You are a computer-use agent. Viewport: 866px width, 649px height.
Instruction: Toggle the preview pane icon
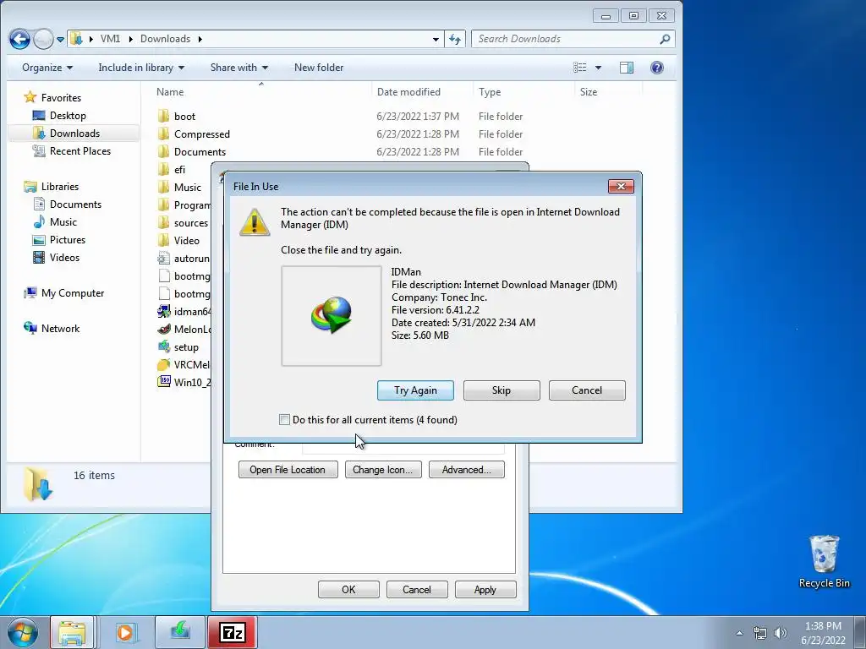point(627,68)
